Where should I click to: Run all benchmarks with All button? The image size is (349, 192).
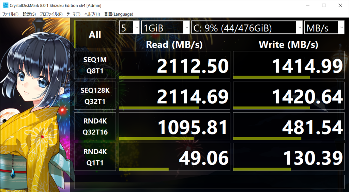tap(95, 34)
